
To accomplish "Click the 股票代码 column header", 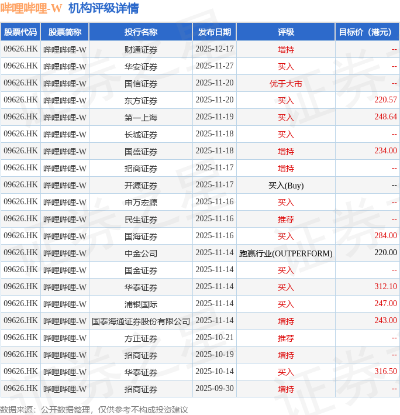I will pos(20,32).
